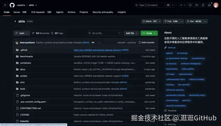Image resolution: width=221 pixels, height=126 pixels.
Task: Open the user avatar menu
Action: [216, 5]
